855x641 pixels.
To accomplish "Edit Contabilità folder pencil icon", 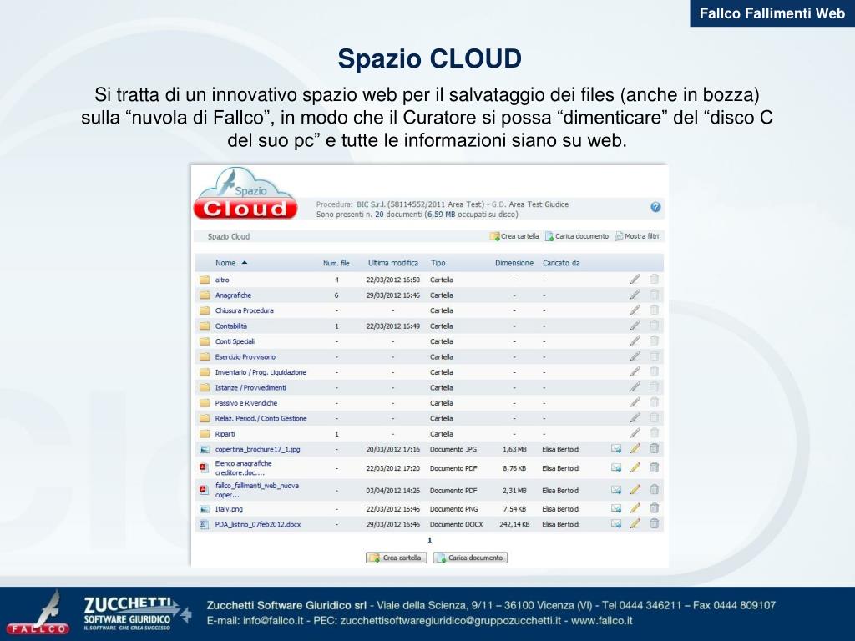I will coord(635,326).
